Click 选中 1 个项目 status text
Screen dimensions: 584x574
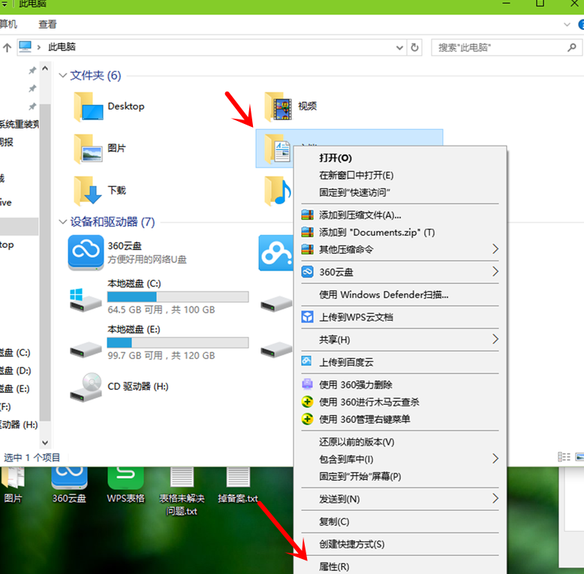pyautogui.click(x=32, y=458)
